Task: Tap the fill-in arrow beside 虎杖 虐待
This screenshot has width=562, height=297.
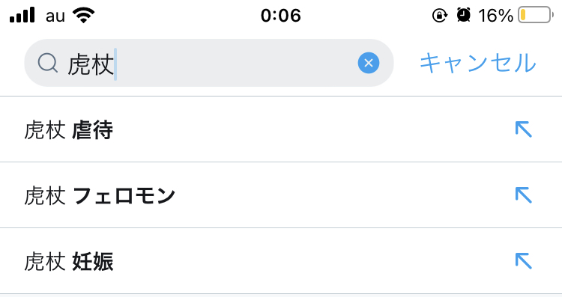Action: [x=523, y=129]
